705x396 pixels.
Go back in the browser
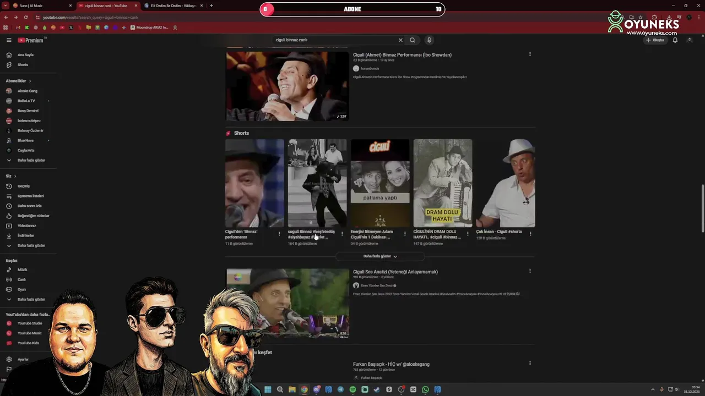pyautogui.click(x=6, y=17)
